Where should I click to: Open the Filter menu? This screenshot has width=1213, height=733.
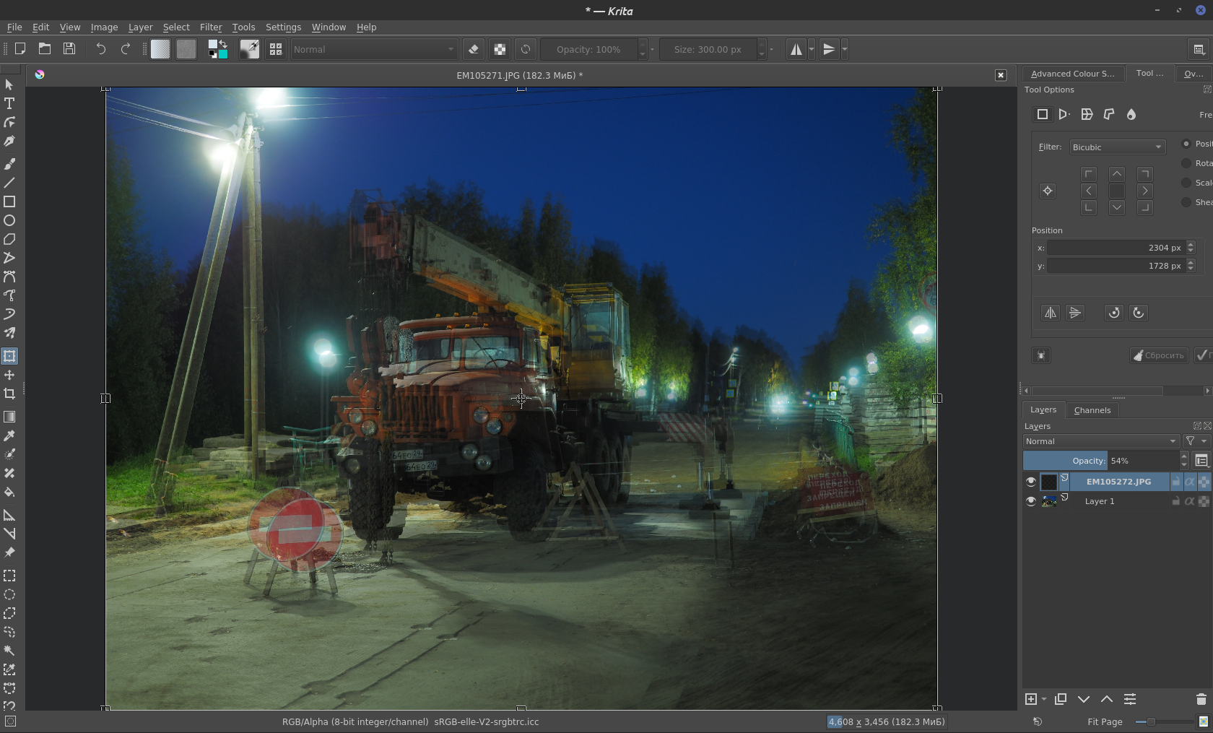[x=211, y=27]
